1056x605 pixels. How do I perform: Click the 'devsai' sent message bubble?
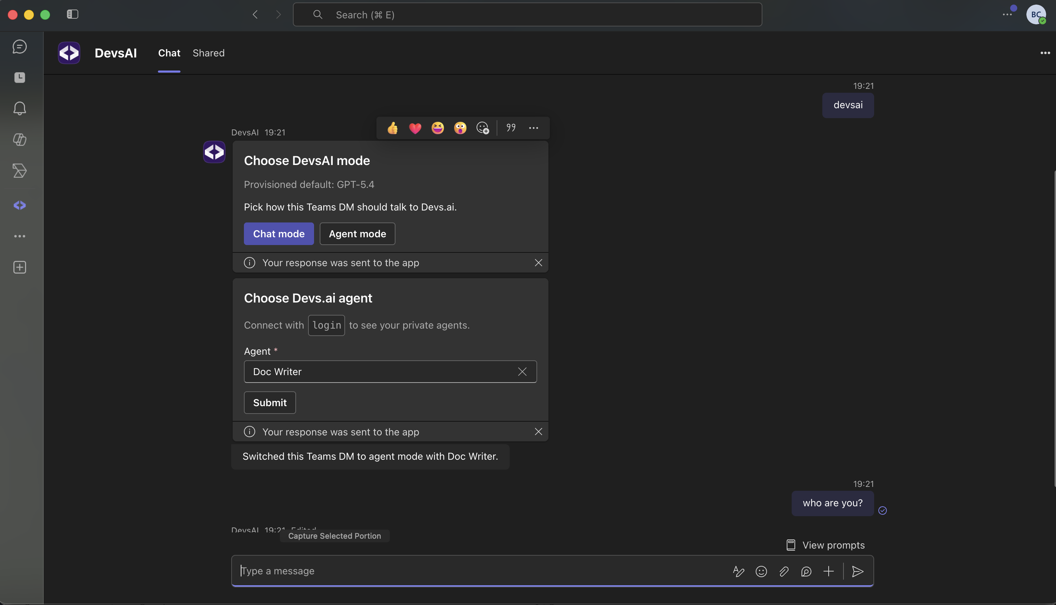coord(848,105)
